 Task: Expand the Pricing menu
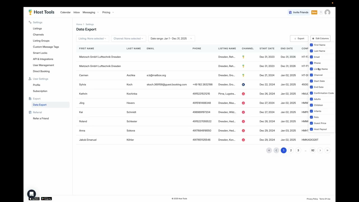coord(108,12)
